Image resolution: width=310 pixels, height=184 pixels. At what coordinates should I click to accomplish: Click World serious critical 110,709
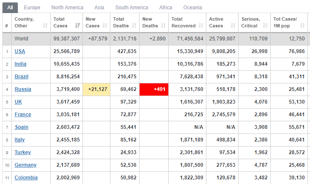(x=258, y=39)
